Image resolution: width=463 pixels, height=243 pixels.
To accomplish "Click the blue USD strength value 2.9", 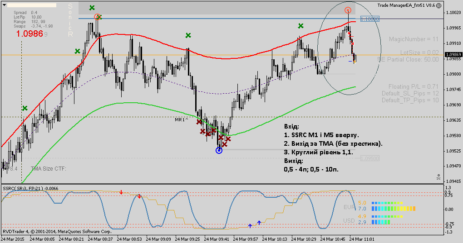I will point(362,222).
